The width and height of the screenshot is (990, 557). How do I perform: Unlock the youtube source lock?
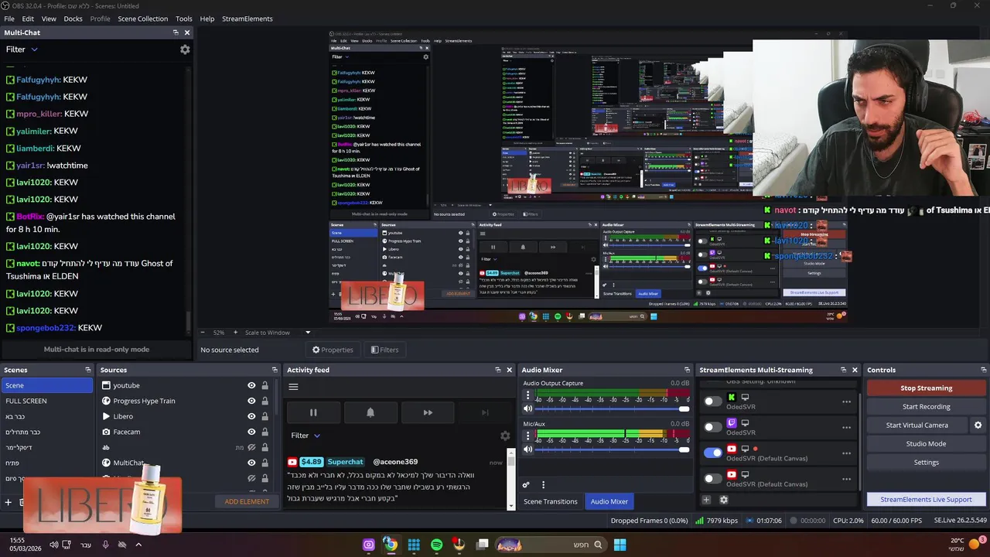(265, 385)
